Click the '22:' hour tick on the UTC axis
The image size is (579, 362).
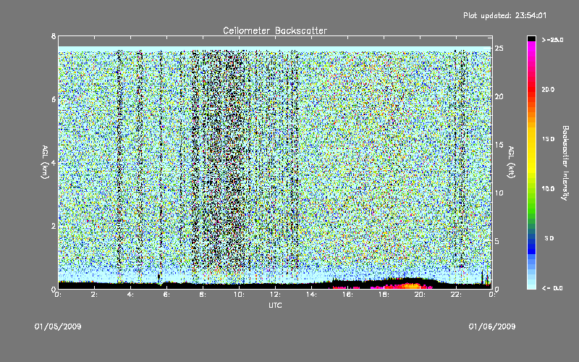point(456,295)
